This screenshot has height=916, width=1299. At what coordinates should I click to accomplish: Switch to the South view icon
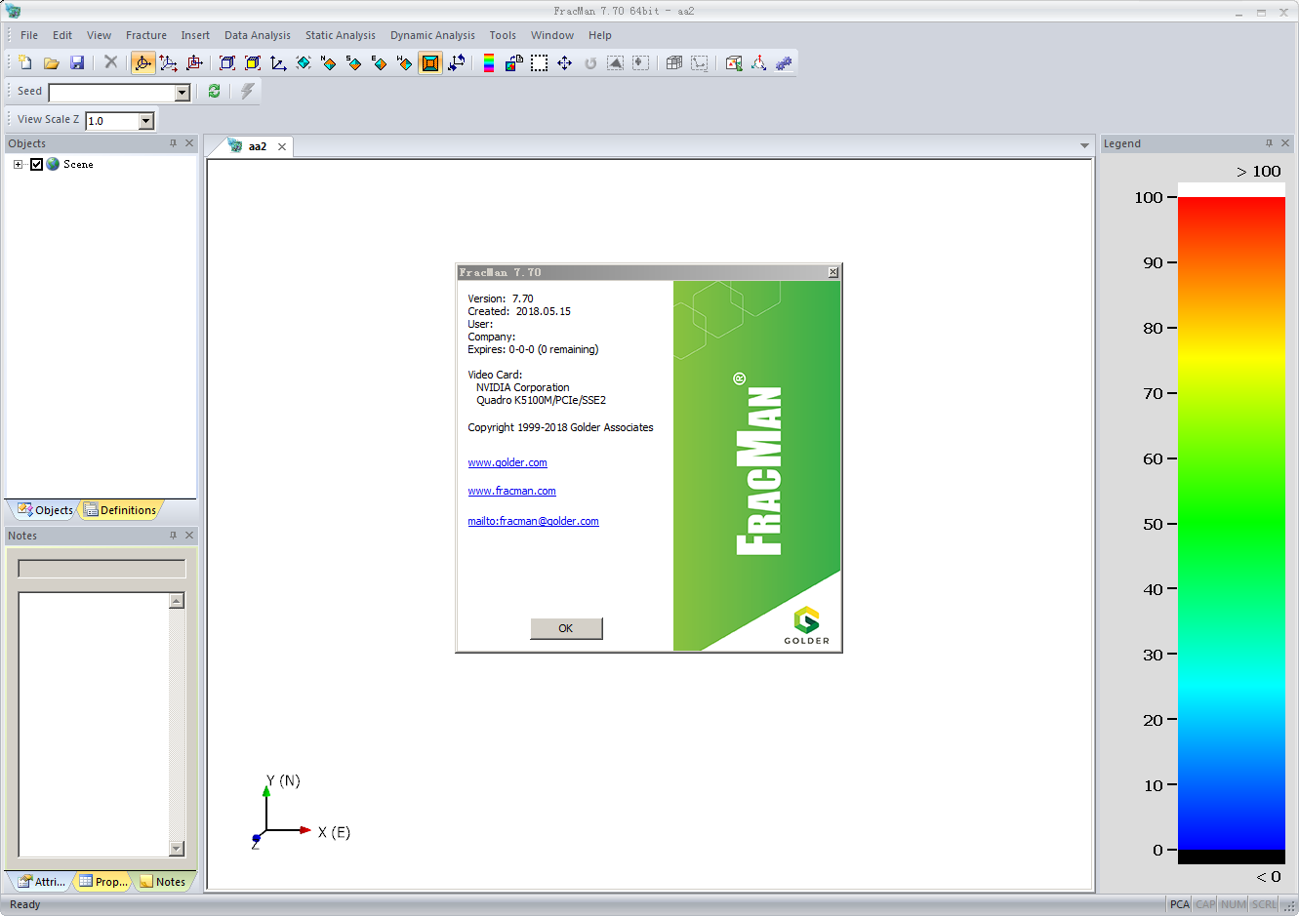[354, 62]
